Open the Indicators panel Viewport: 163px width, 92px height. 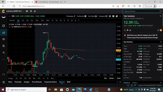click(x=81, y=16)
